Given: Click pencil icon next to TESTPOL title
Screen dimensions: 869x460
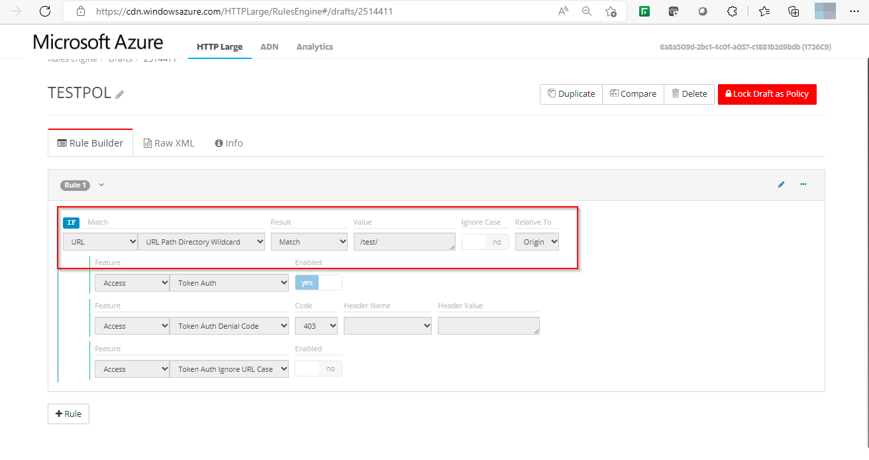Looking at the screenshot, I should (120, 94).
